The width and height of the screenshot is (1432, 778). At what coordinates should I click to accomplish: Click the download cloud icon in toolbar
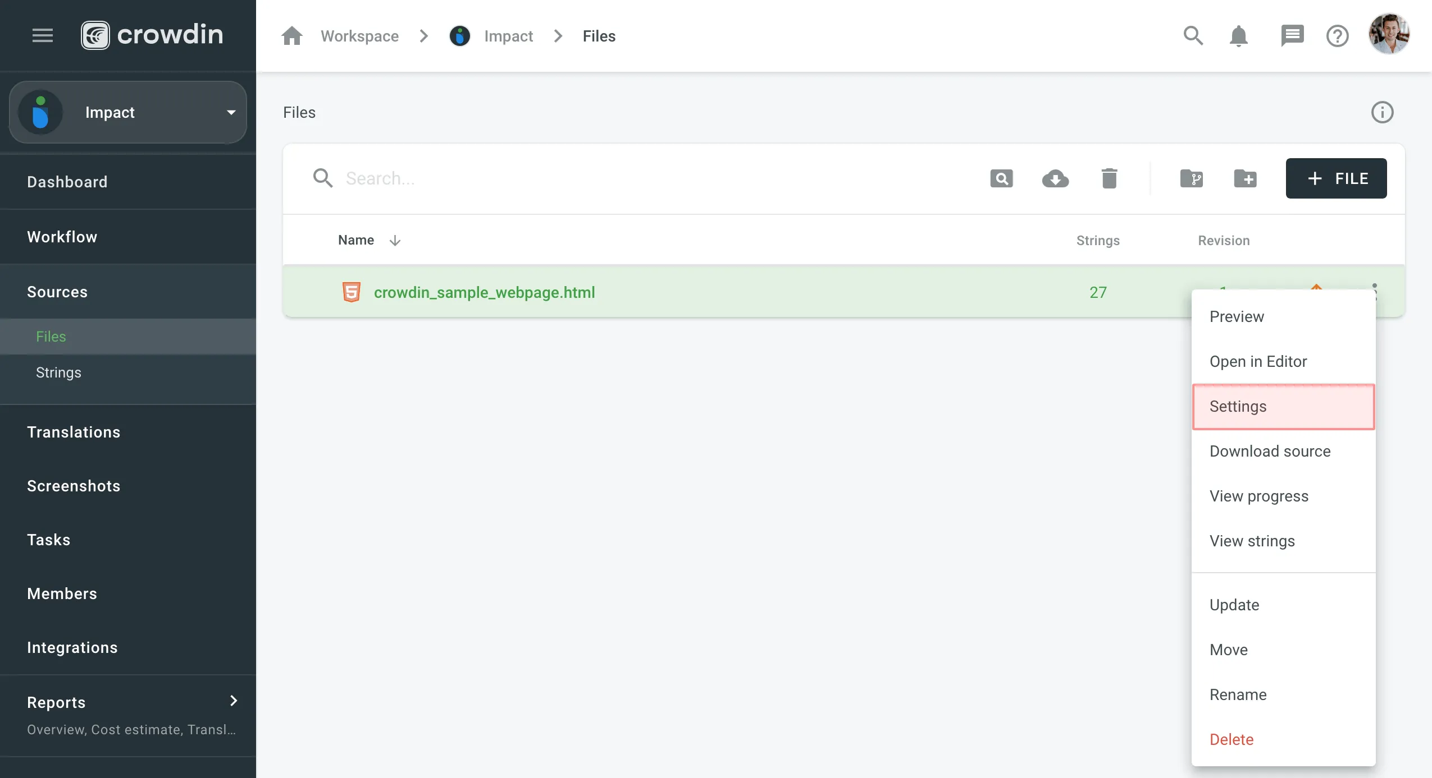(x=1055, y=179)
